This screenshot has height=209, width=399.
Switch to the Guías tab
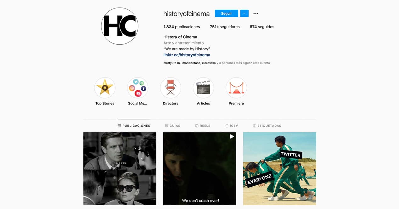click(173, 126)
